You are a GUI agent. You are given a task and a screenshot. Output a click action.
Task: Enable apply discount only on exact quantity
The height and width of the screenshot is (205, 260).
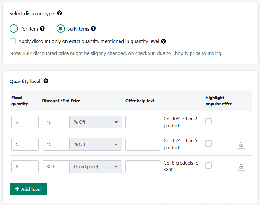13,41
